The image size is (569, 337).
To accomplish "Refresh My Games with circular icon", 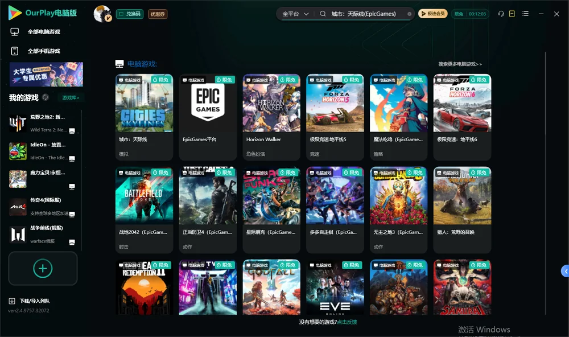I will pos(46,97).
